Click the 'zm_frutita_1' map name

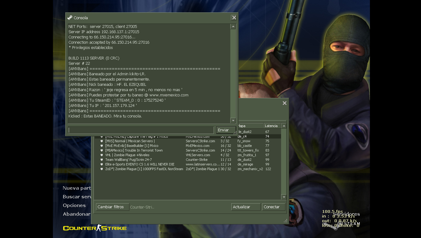[x=247, y=155]
